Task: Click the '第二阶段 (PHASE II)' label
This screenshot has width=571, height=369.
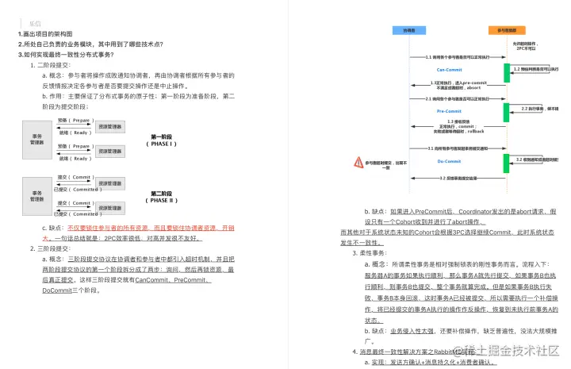Action: point(161,197)
